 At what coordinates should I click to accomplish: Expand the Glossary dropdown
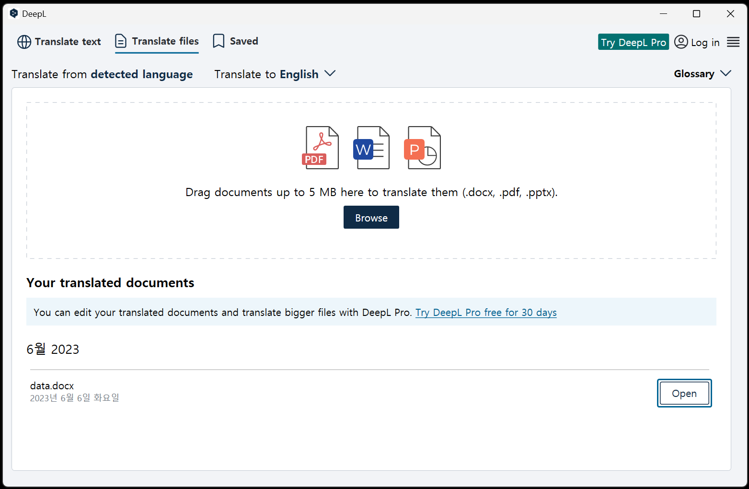click(703, 74)
